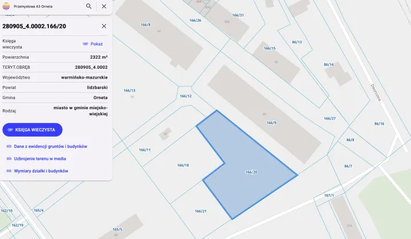Select parcel 165/4 on the map
Screen dimensions: 411x239
tap(39, 211)
